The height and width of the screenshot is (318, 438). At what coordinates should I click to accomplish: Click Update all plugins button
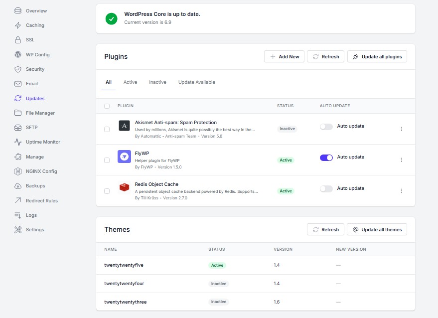point(377,56)
